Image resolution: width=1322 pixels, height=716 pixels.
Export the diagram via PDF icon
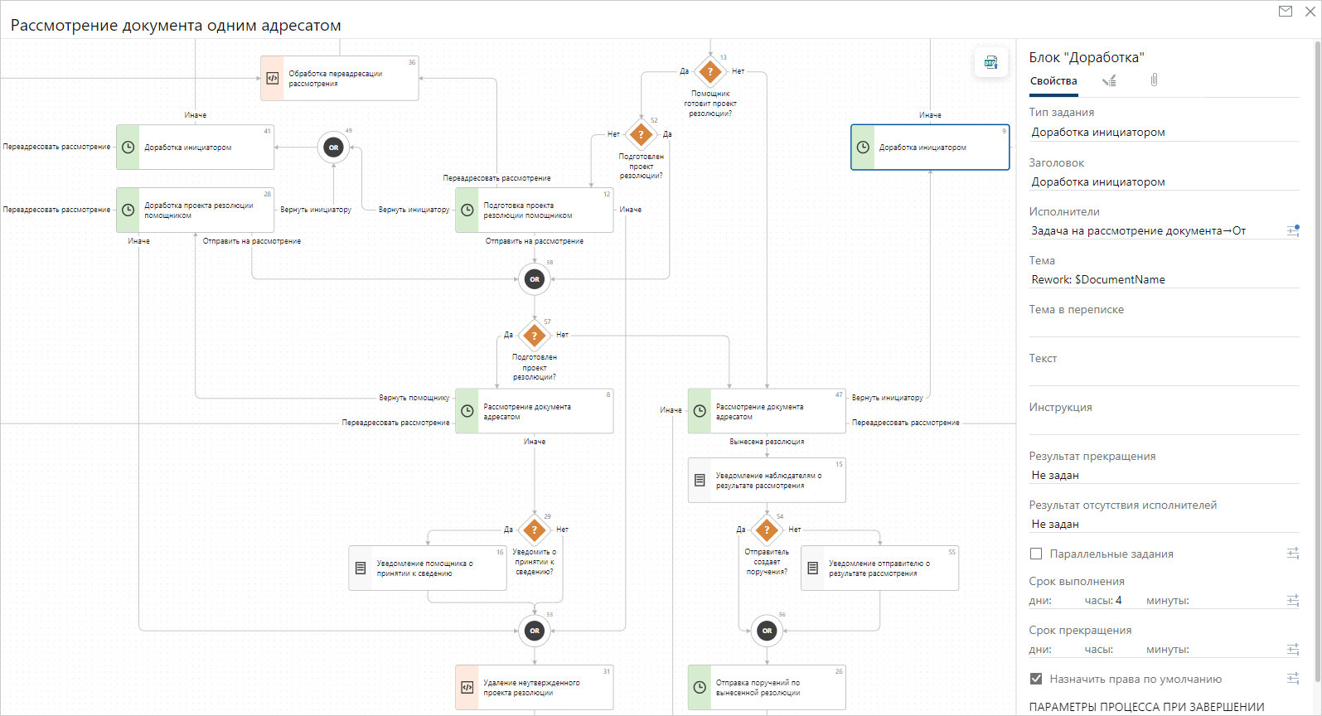click(x=990, y=62)
